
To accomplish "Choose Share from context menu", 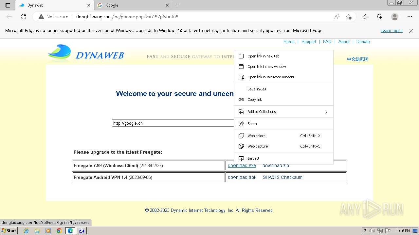I will coord(283,124).
